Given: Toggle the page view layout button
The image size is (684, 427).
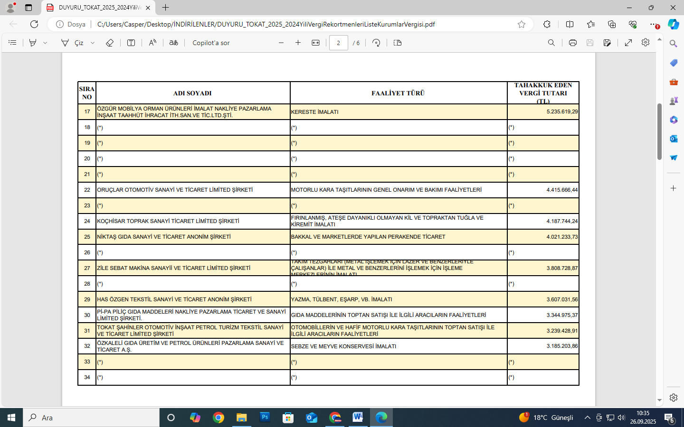Looking at the screenshot, I should 398,43.
